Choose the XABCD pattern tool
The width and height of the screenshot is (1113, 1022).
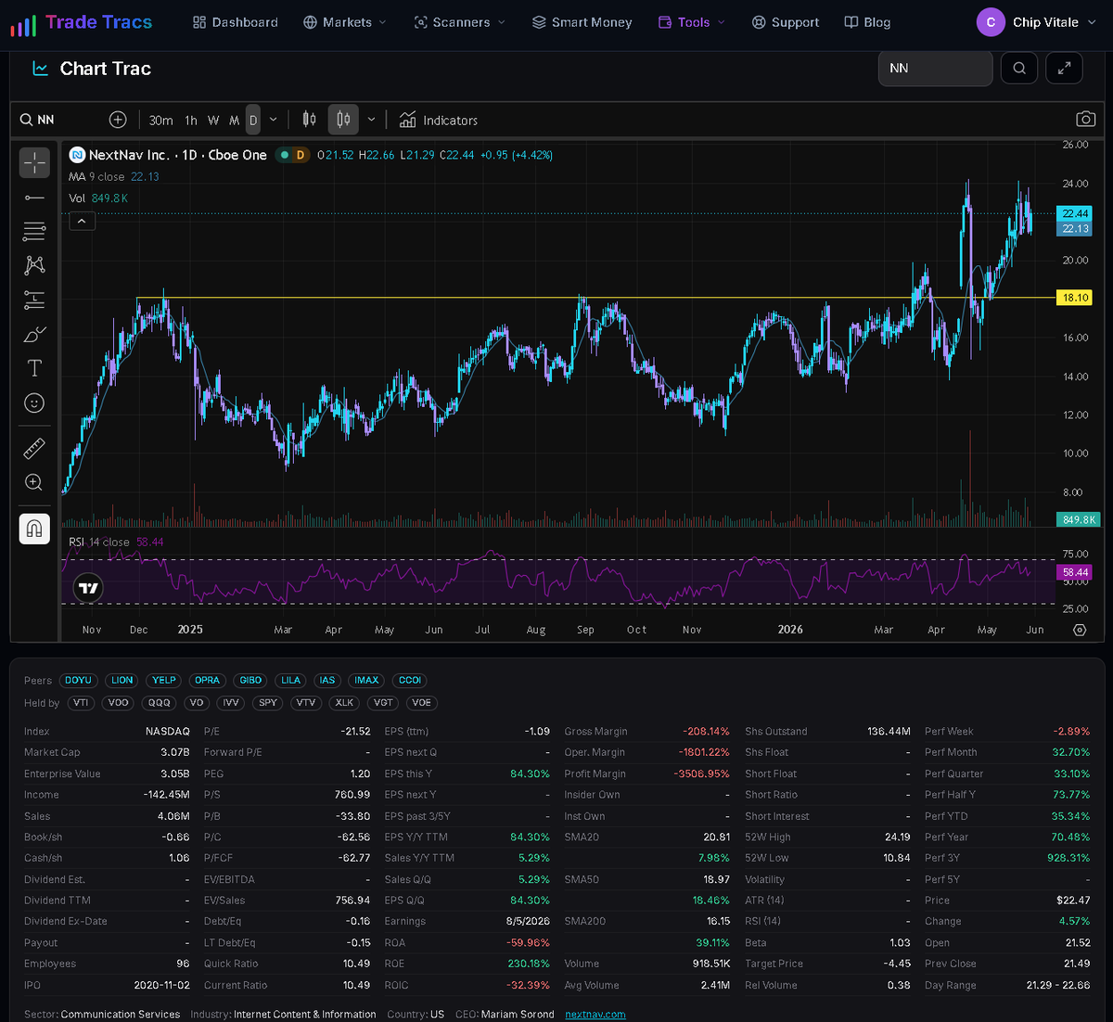[x=34, y=265]
